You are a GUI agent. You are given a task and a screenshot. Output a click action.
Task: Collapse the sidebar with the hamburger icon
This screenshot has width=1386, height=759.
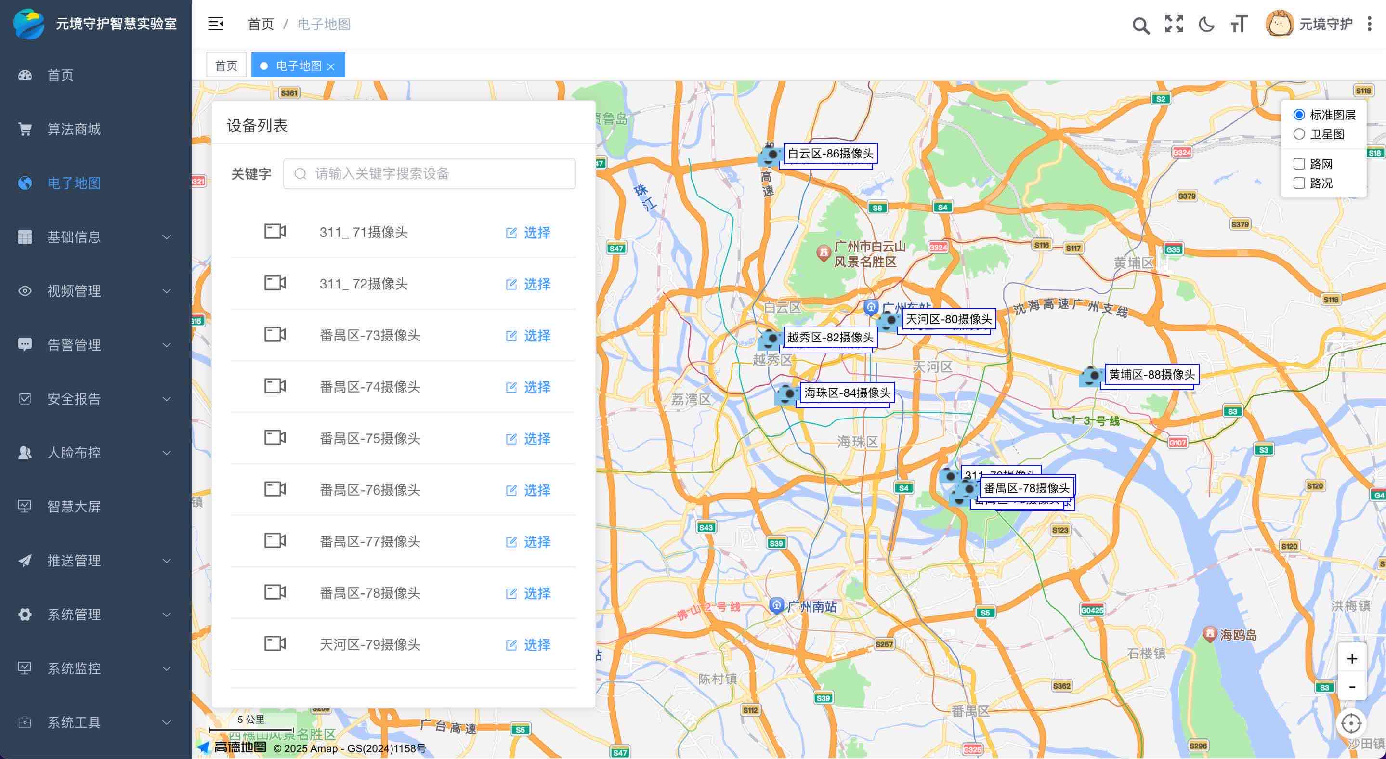215,24
